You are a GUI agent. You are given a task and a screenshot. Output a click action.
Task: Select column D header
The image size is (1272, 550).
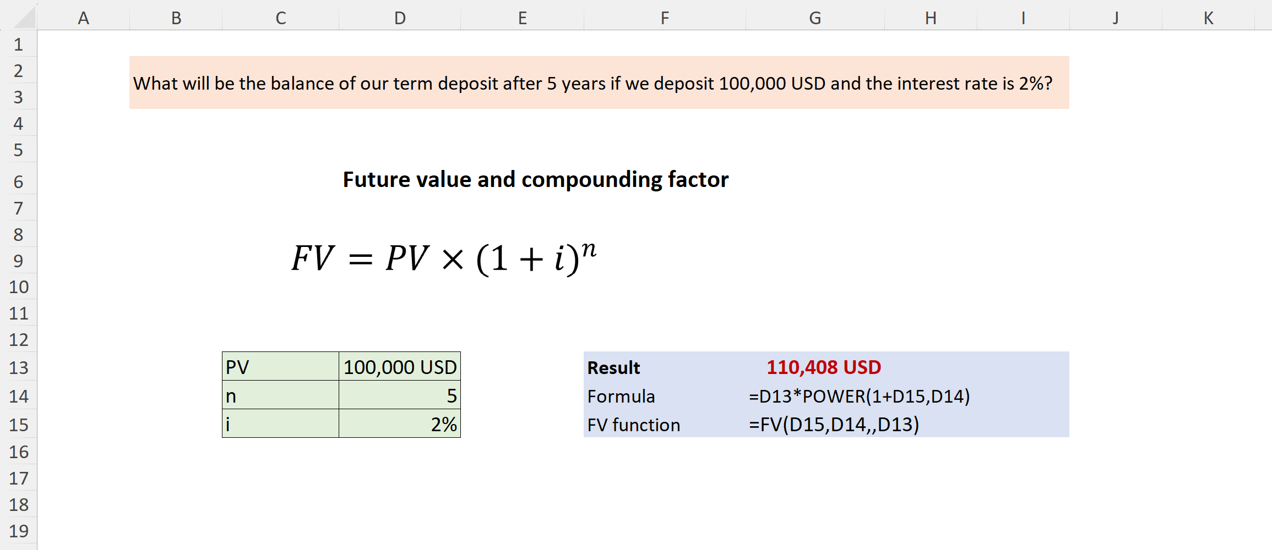point(400,18)
